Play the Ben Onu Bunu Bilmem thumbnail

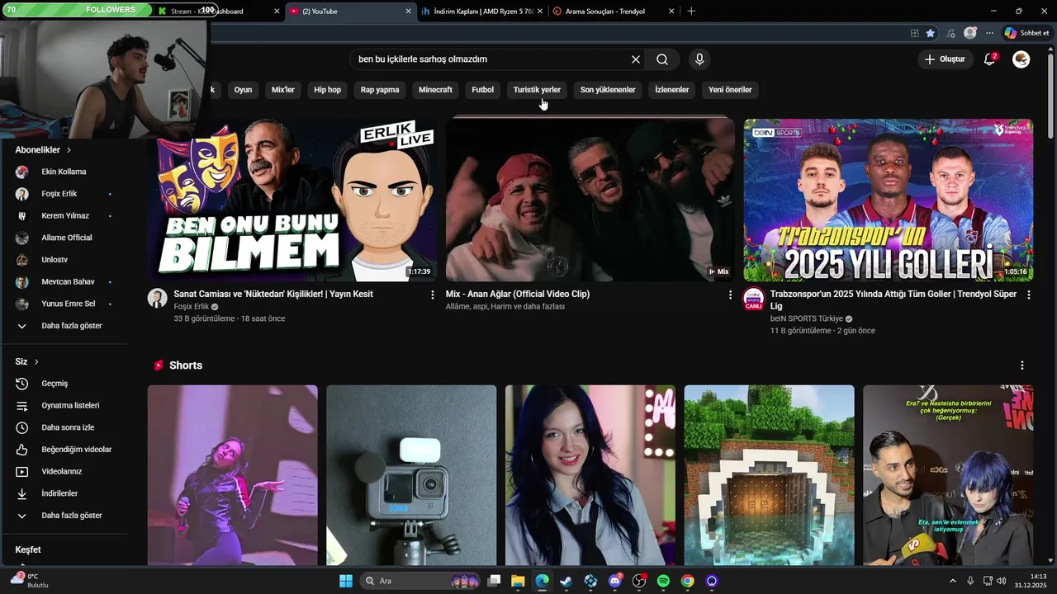pos(292,200)
